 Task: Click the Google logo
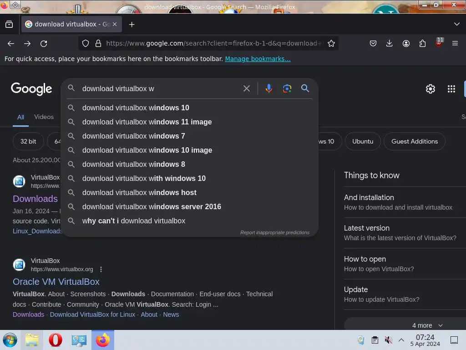tap(31, 89)
